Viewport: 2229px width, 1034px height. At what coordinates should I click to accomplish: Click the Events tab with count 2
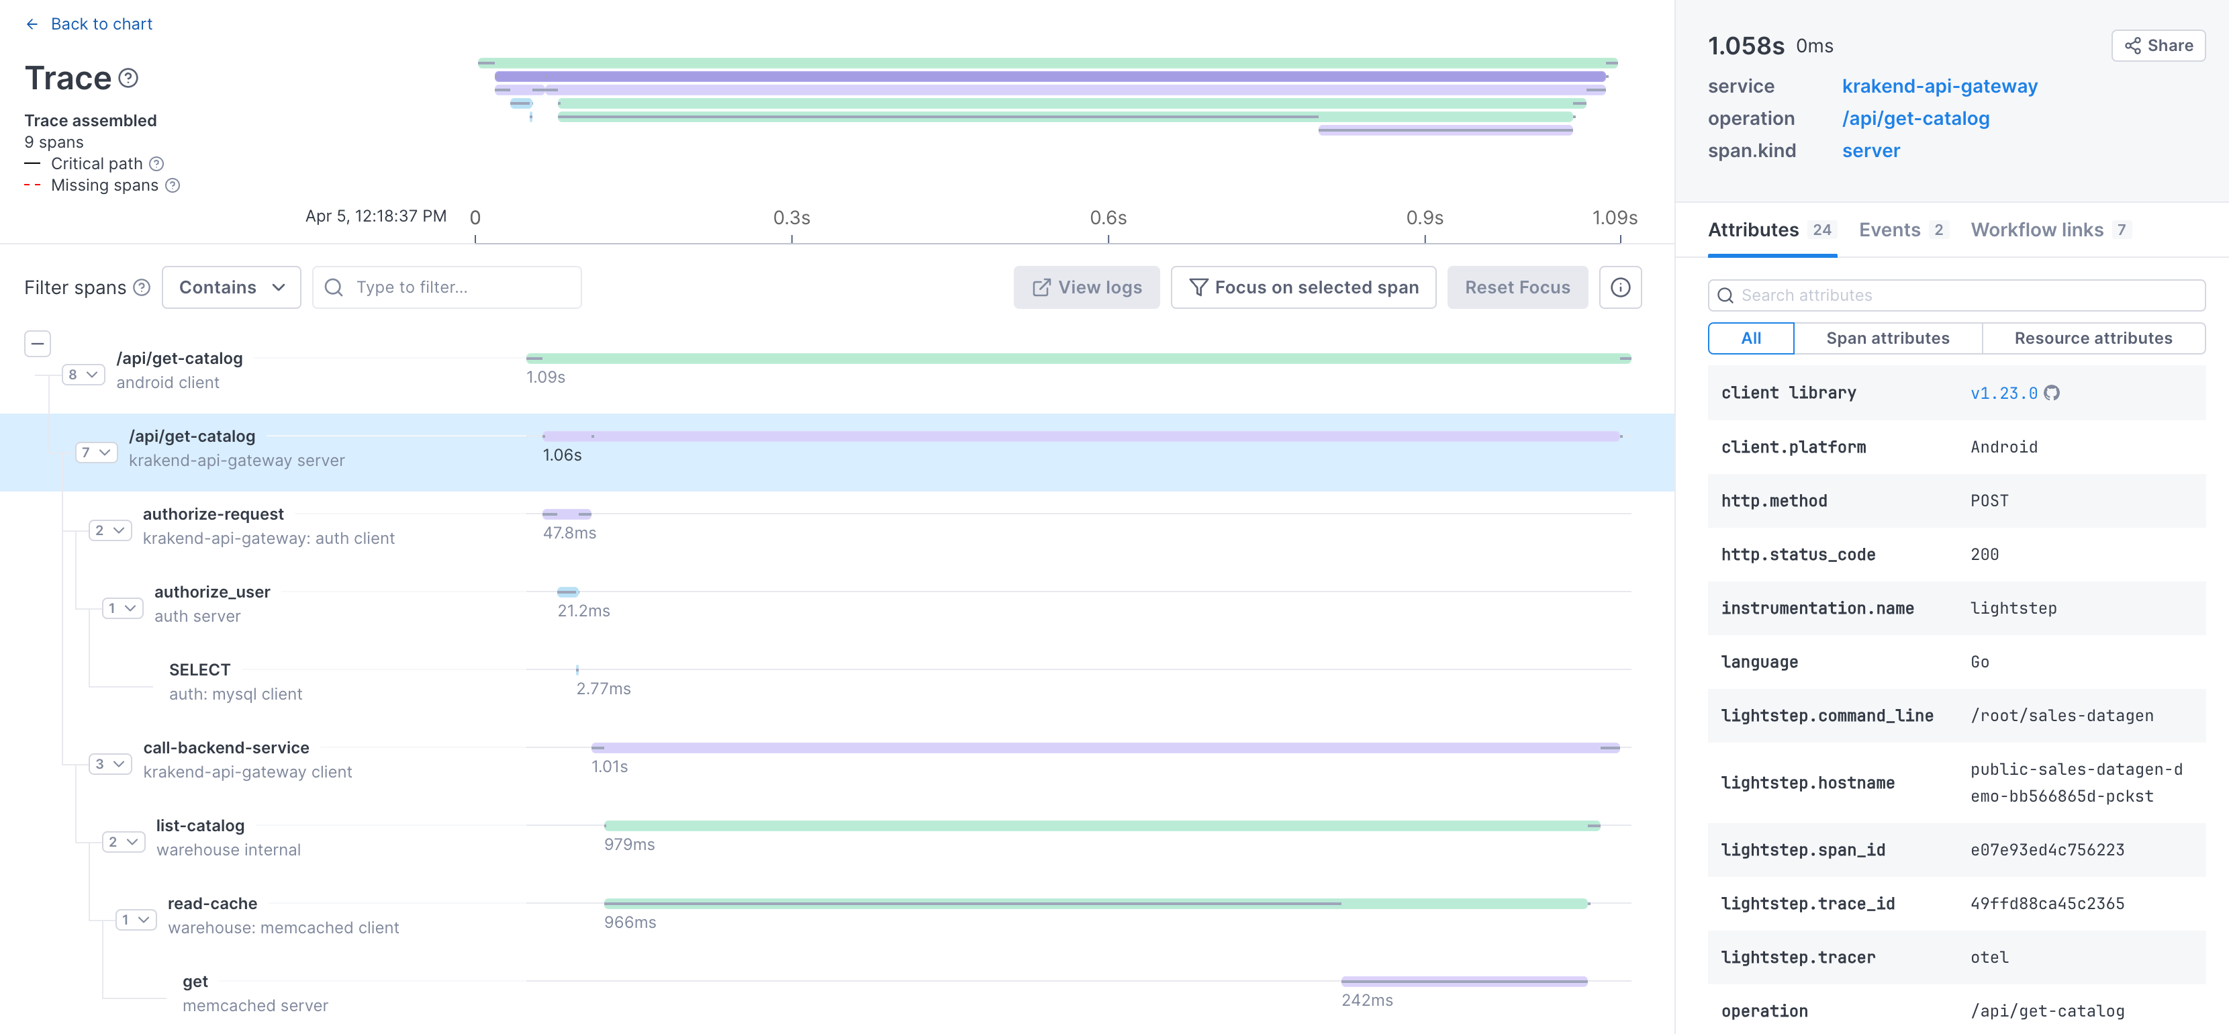tap(1903, 229)
